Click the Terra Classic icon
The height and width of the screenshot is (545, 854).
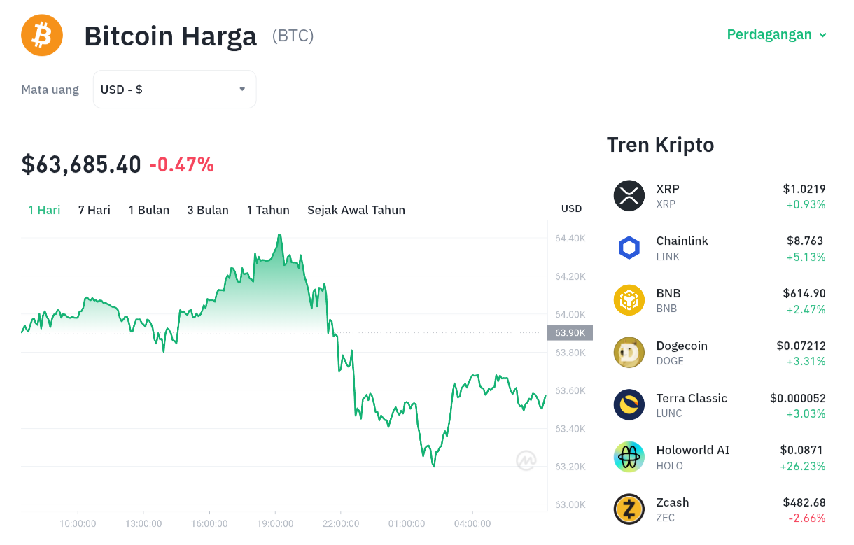tap(629, 405)
